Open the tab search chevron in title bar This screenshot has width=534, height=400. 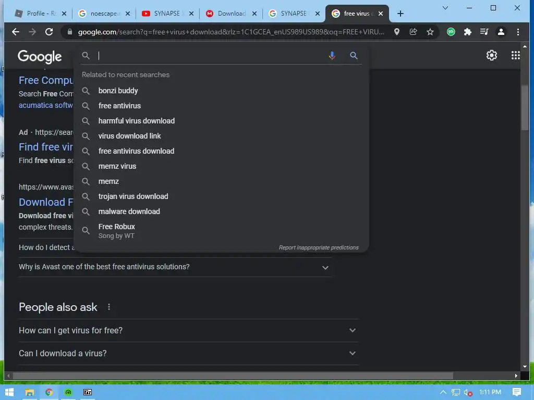click(445, 8)
